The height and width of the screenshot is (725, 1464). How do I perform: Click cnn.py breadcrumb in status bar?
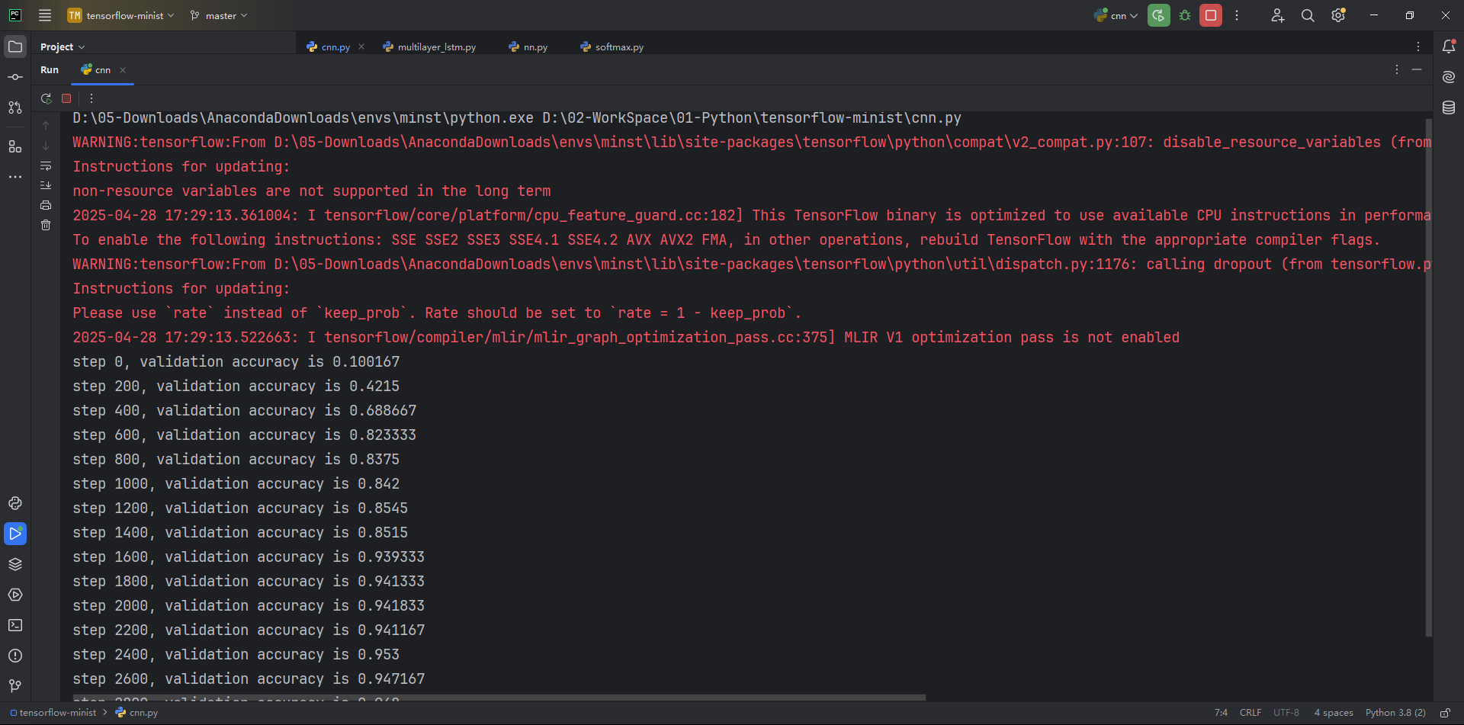(x=137, y=713)
